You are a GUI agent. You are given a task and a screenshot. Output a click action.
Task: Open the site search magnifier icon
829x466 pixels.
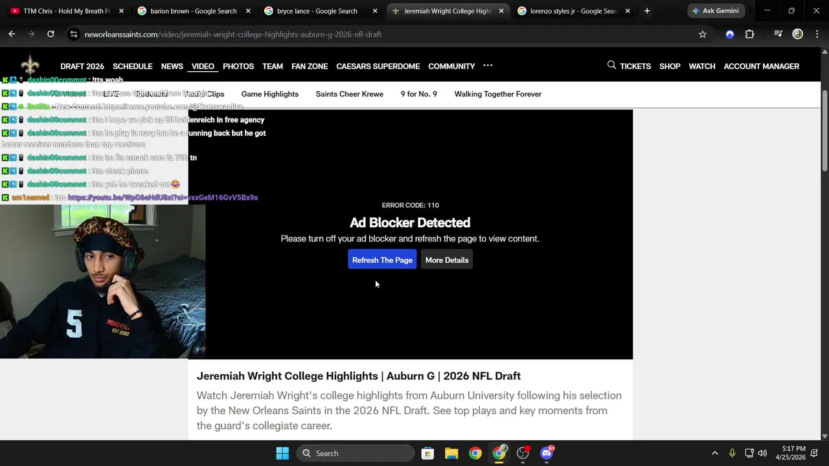(x=611, y=65)
